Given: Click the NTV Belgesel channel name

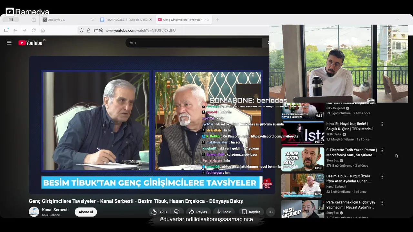Looking at the screenshot, I should pyautogui.click(x=336, y=108).
